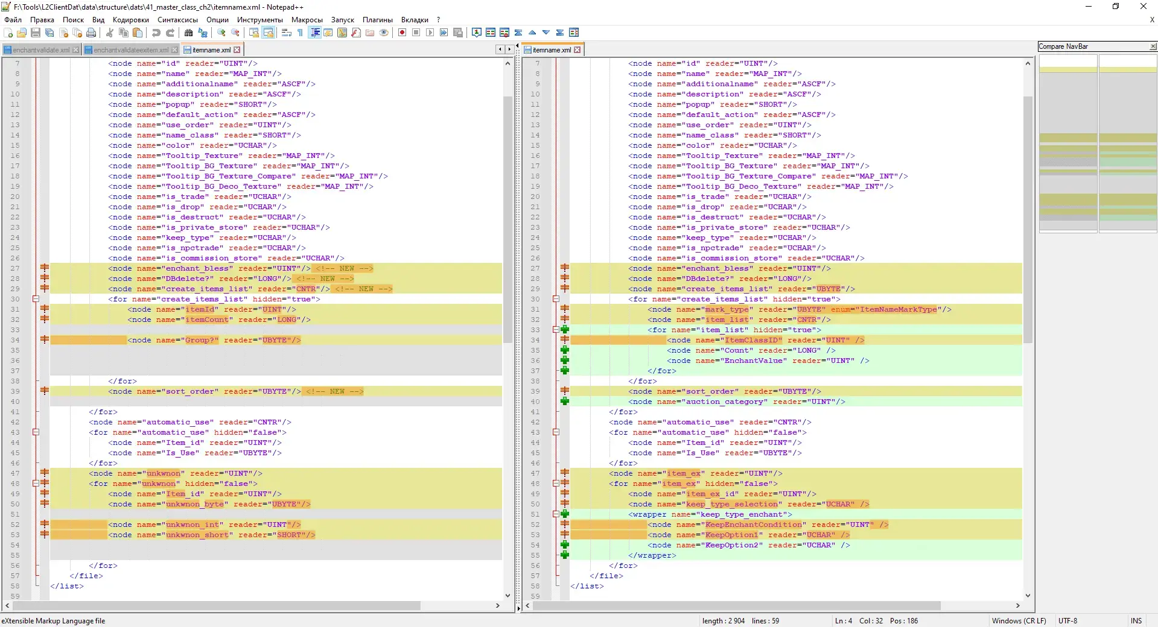
Task: Open Document Map panel icon
Action: (342, 33)
